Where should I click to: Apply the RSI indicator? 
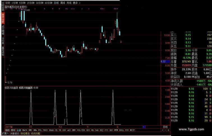coord(88,130)
